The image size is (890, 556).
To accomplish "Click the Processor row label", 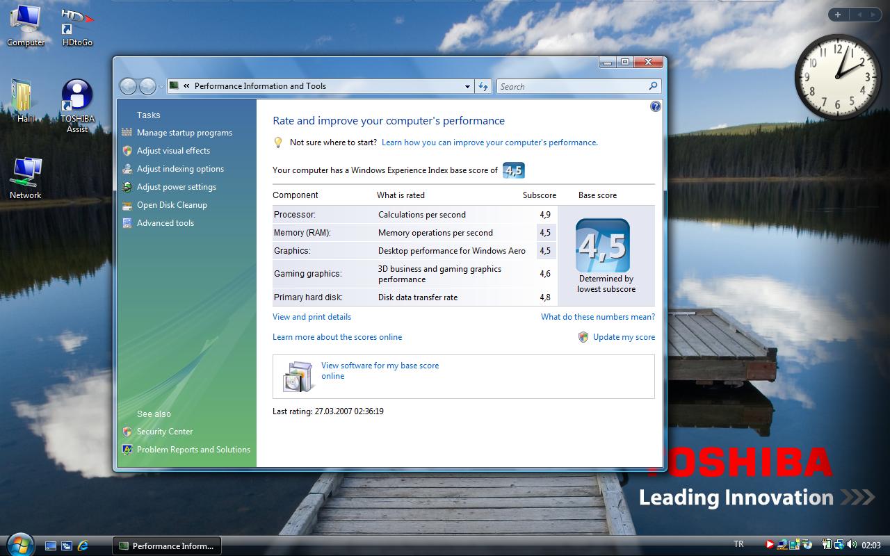I will [x=295, y=215].
